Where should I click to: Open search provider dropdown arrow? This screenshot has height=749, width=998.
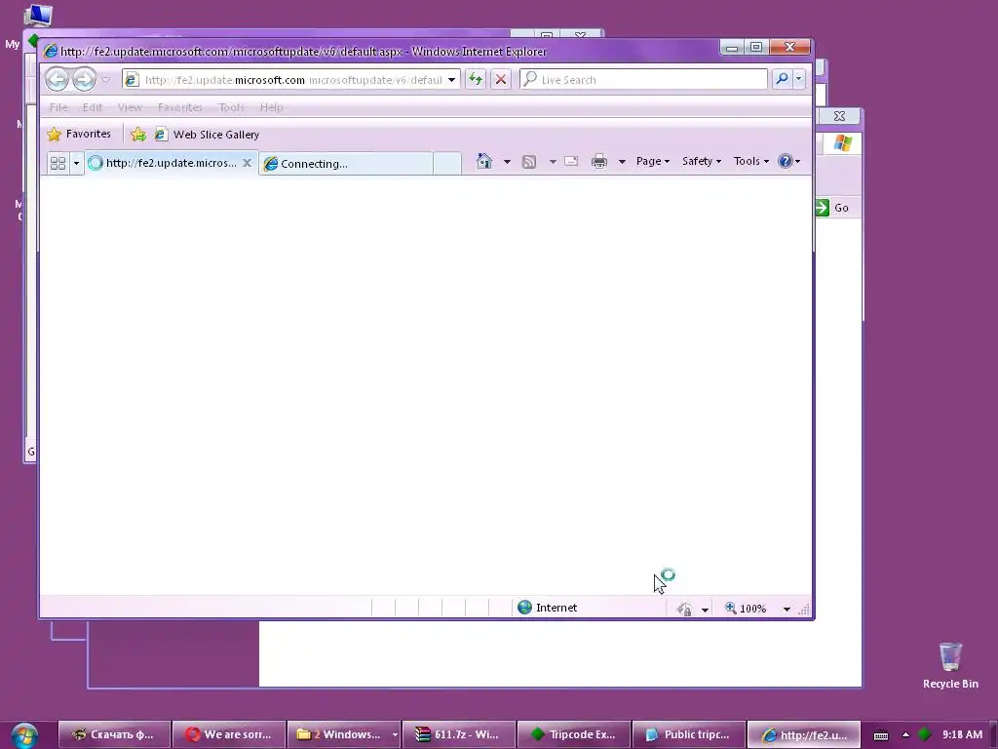tap(799, 79)
